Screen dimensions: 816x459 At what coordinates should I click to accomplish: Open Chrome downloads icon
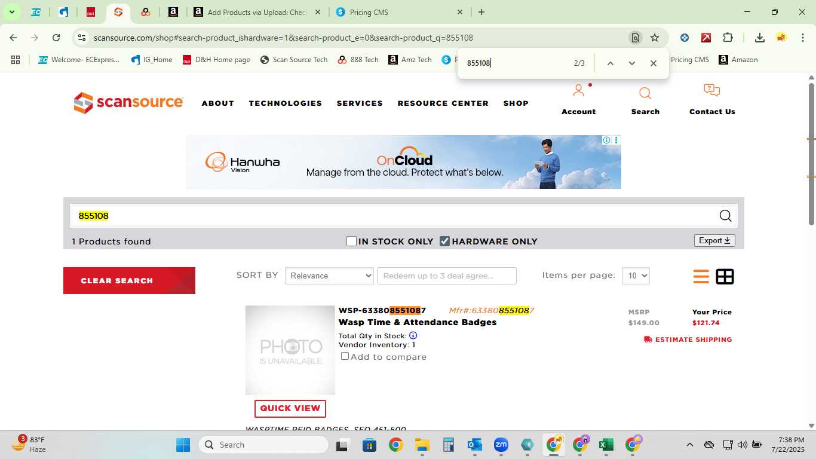[759, 38]
